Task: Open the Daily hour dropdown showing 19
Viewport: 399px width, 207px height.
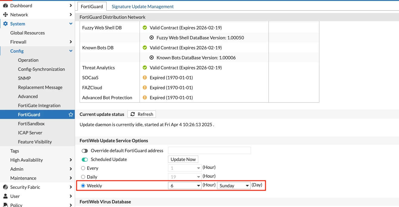Action: pos(185,177)
